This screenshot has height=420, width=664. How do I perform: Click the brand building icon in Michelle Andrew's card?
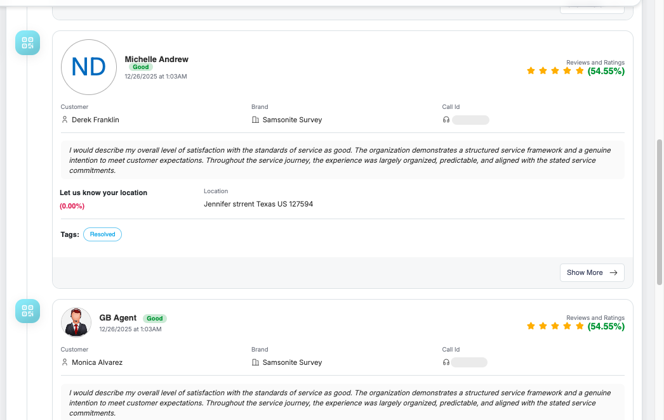(x=255, y=120)
